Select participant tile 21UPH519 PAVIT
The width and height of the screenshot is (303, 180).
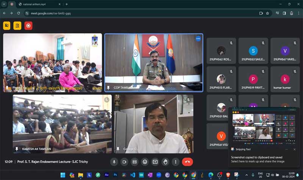pos(253,79)
